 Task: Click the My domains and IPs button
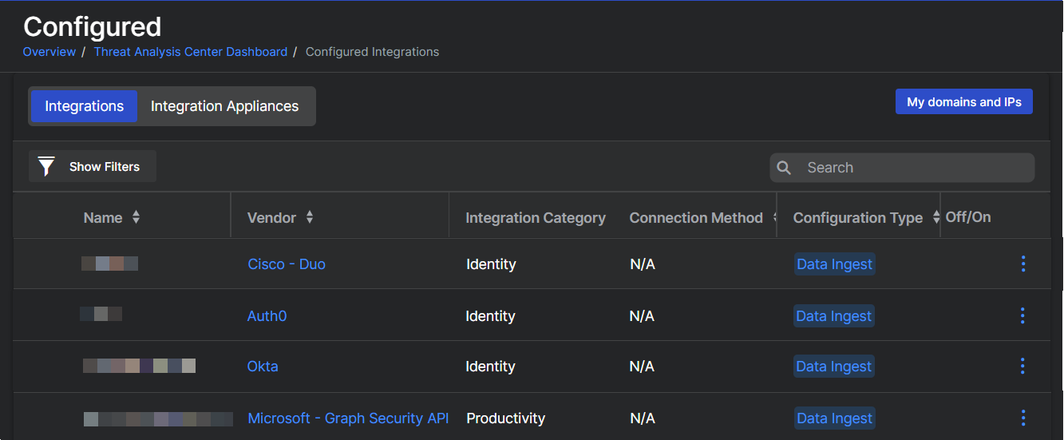click(x=963, y=102)
